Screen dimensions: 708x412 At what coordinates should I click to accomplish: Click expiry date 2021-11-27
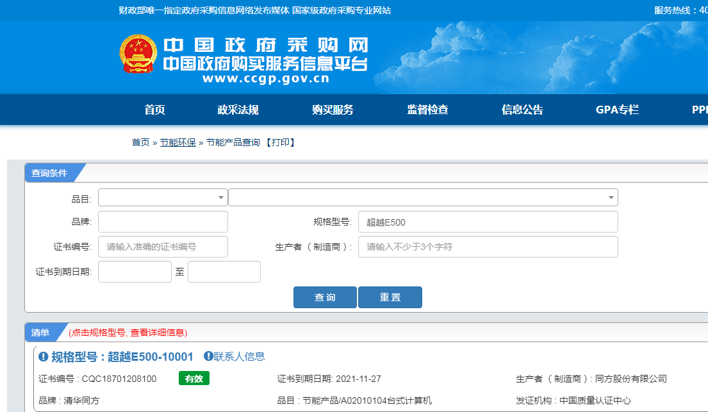point(359,379)
